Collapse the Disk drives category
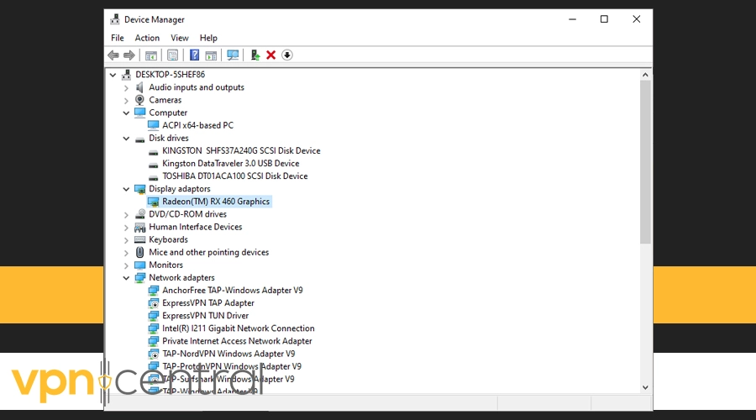 [x=126, y=139]
